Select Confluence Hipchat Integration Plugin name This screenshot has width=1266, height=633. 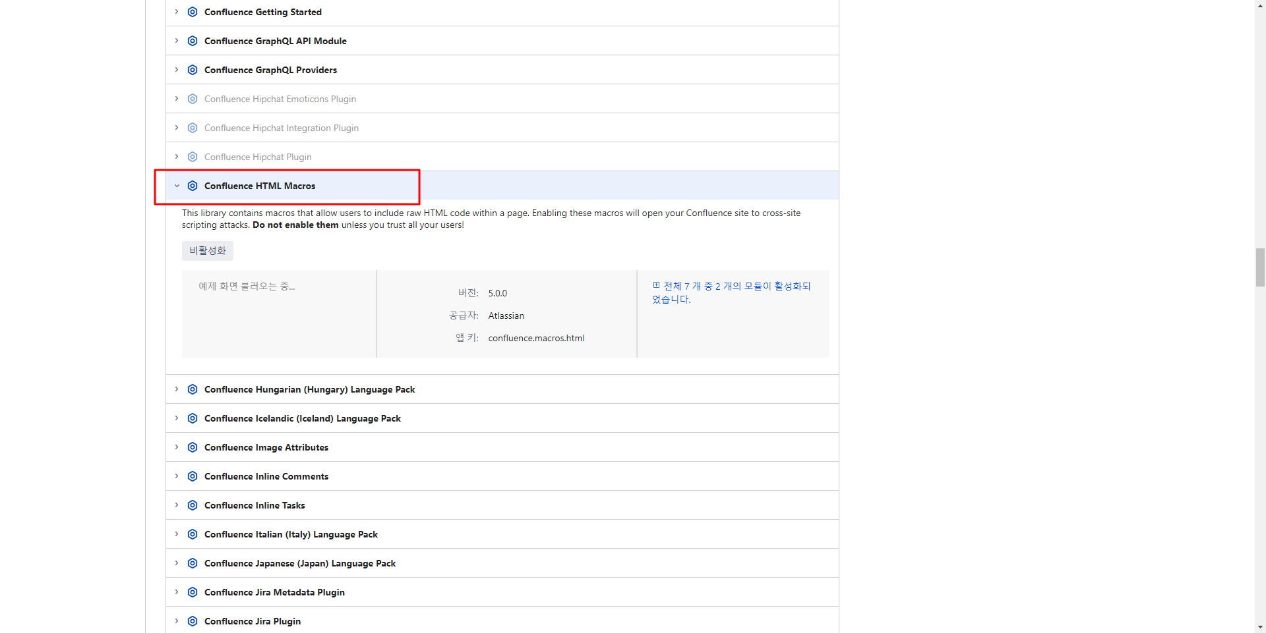(282, 128)
